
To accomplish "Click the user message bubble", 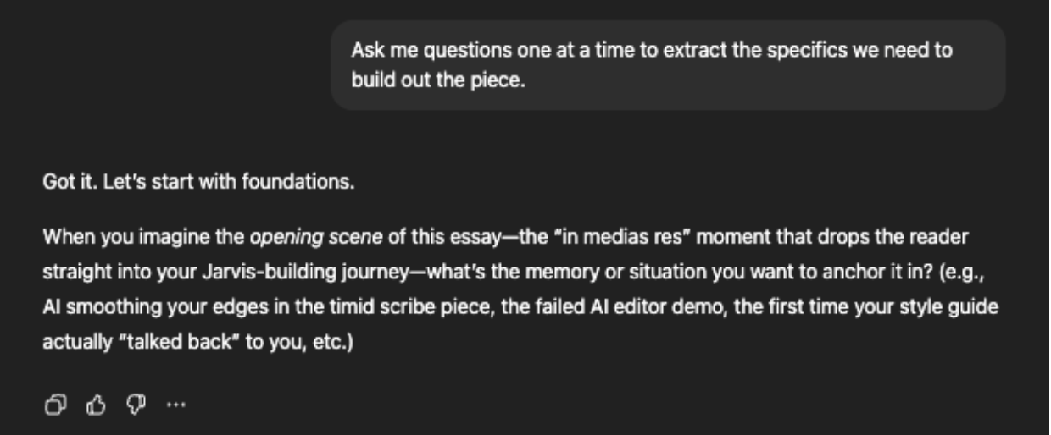I will coord(668,65).
